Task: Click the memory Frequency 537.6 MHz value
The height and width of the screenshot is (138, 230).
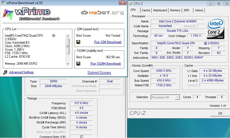Action: click(82, 103)
